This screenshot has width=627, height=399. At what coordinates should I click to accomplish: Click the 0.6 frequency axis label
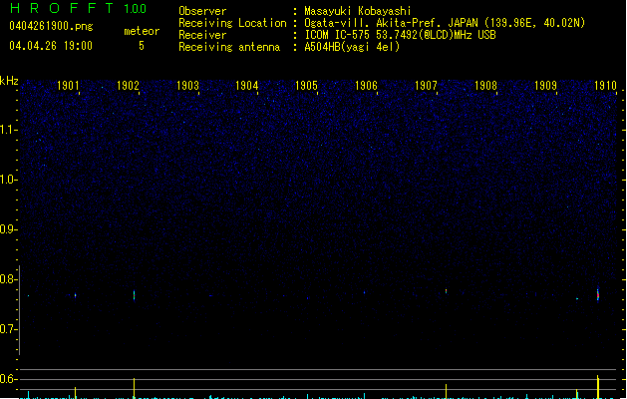click(x=9, y=379)
